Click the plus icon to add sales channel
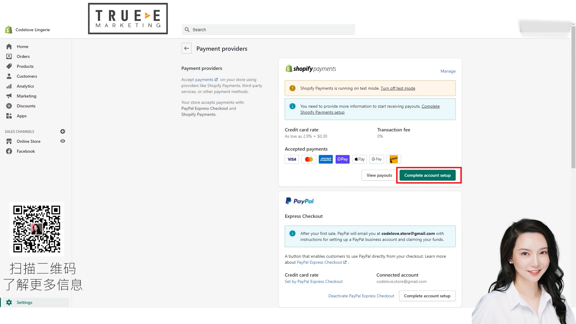Viewport: 576px width, 324px height. click(63, 131)
